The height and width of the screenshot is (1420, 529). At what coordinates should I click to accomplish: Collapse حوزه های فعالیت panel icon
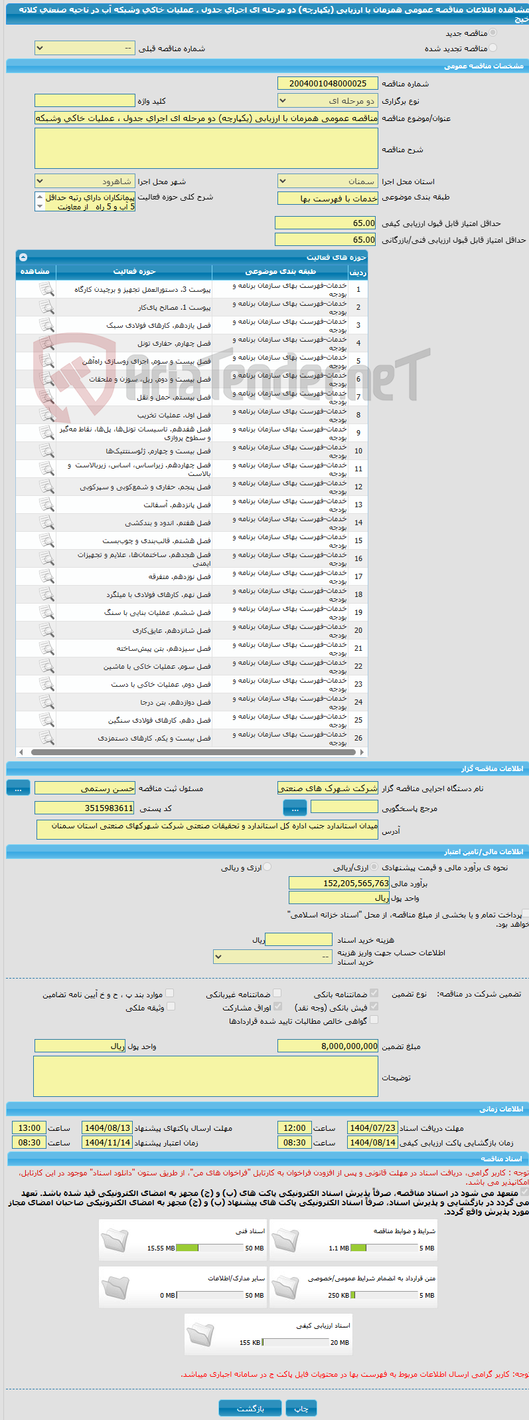coord(23,257)
